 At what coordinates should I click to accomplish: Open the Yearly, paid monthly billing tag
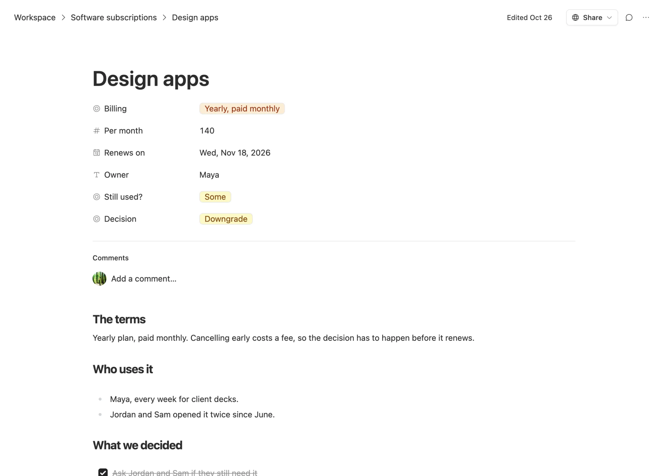coord(242,109)
